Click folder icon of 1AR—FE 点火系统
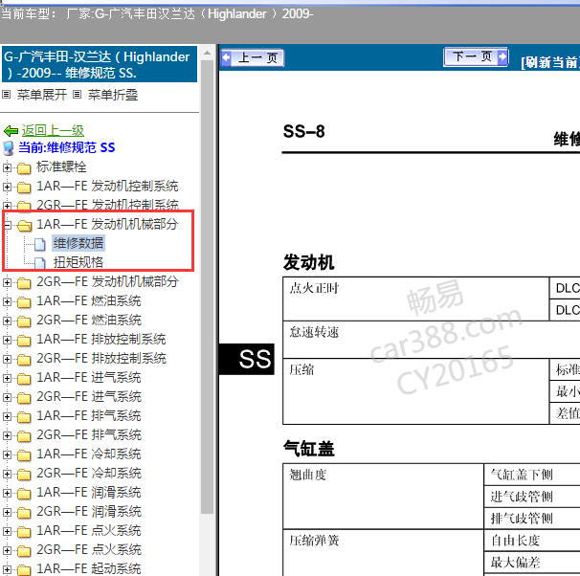This screenshot has width=580, height=576. (x=24, y=532)
